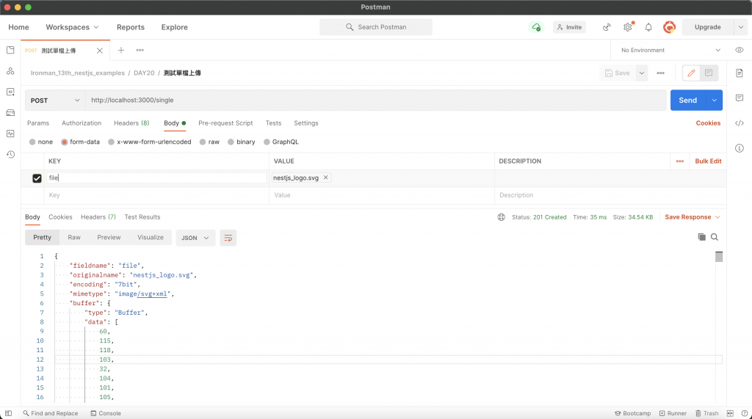The height and width of the screenshot is (419, 752).
Task: Switch to the Params tab
Action: tap(38, 123)
